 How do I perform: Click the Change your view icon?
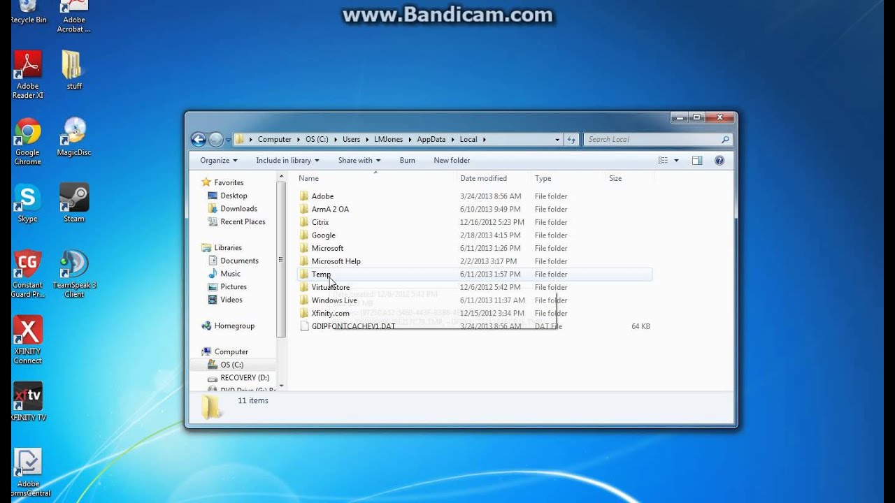[663, 160]
